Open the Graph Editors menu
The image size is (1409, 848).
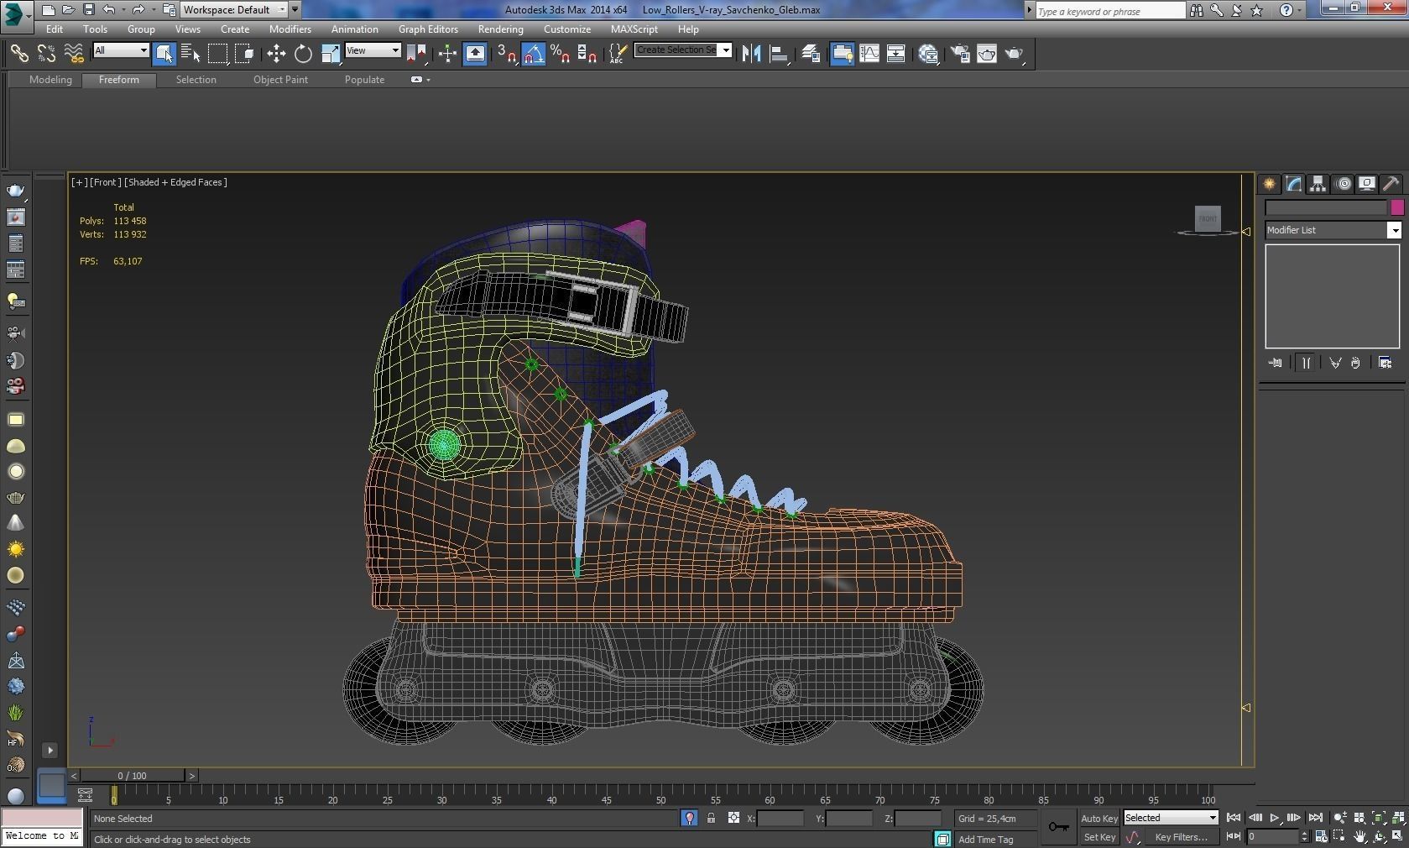click(x=428, y=29)
